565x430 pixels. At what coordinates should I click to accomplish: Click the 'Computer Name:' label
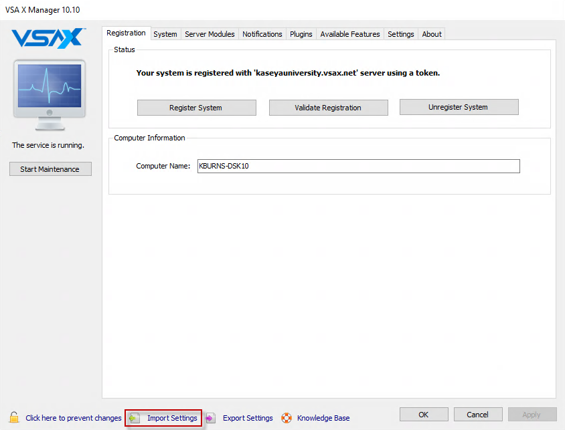point(163,166)
